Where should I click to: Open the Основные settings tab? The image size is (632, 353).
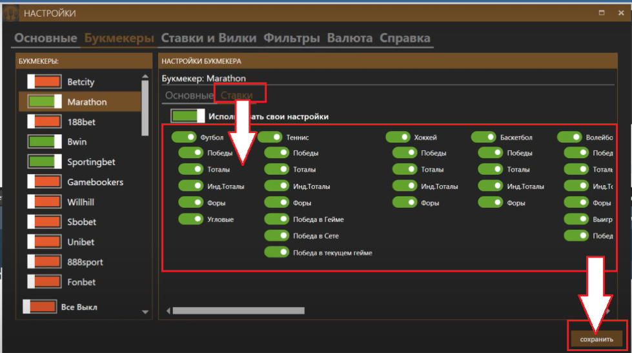(46, 38)
